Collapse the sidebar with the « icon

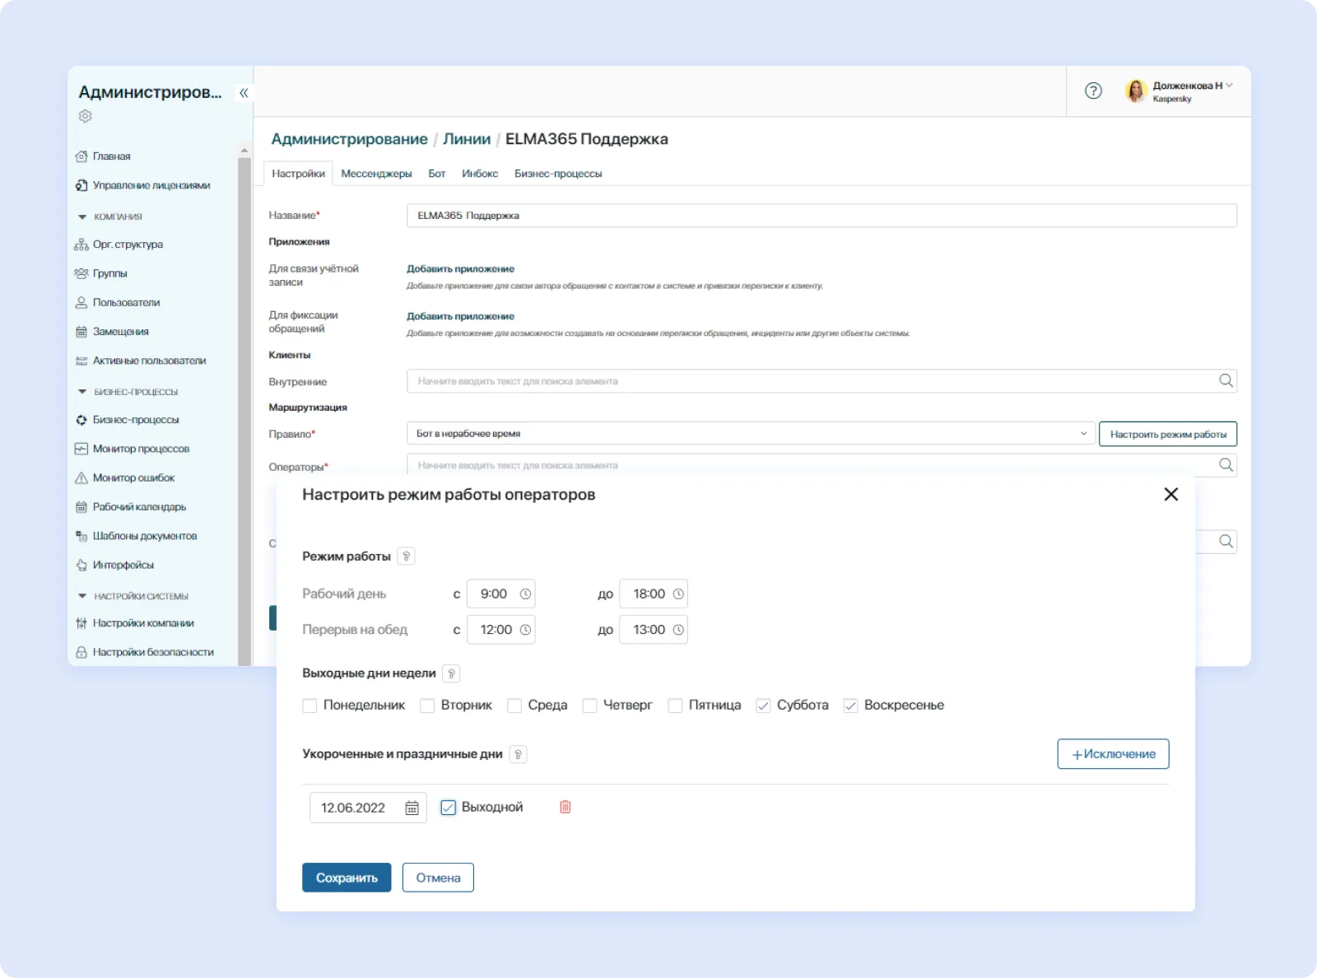pyautogui.click(x=243, y=93)
